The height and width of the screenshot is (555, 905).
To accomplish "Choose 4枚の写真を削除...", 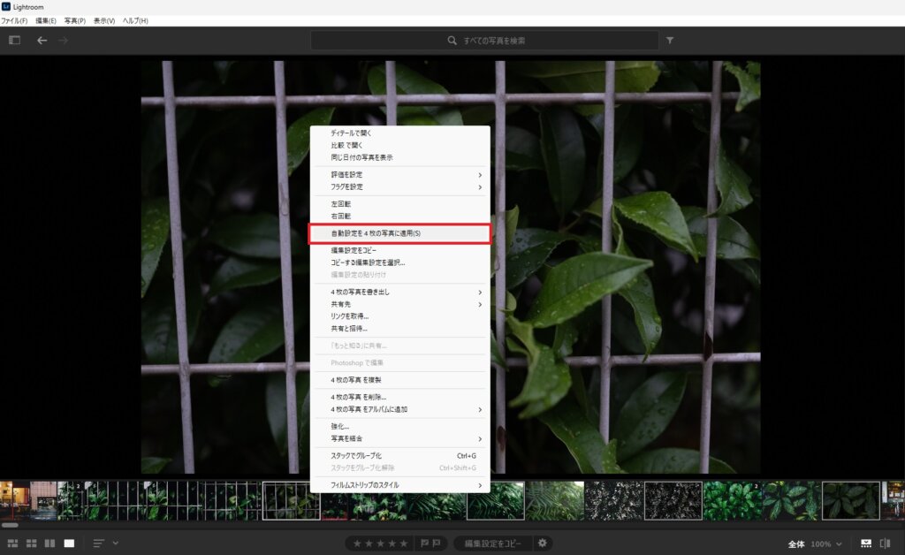I will (x=400, y=398).
